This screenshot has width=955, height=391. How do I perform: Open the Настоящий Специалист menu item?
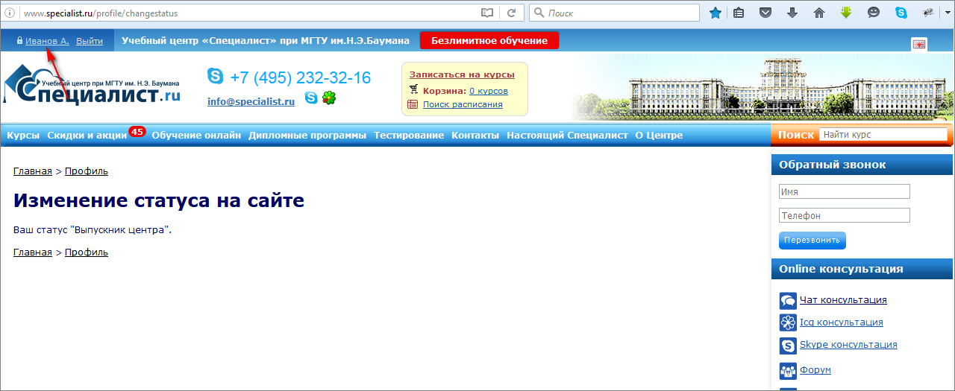[x=567, y=136]
